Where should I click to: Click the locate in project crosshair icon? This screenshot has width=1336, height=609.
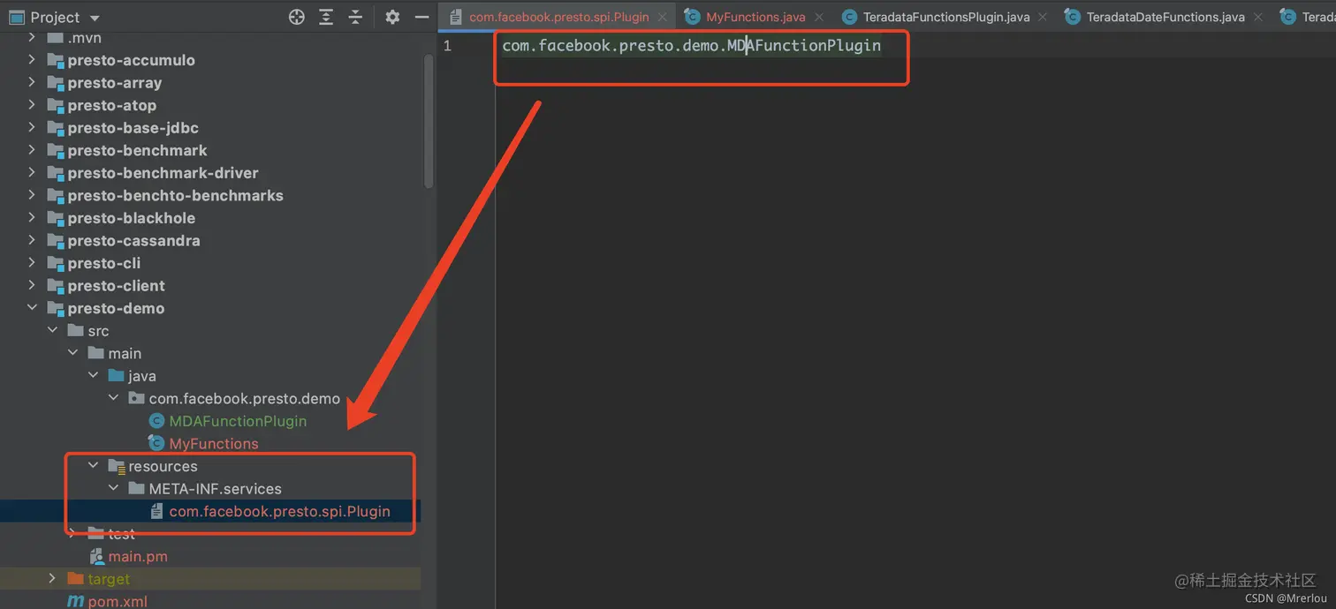[297, 17]
